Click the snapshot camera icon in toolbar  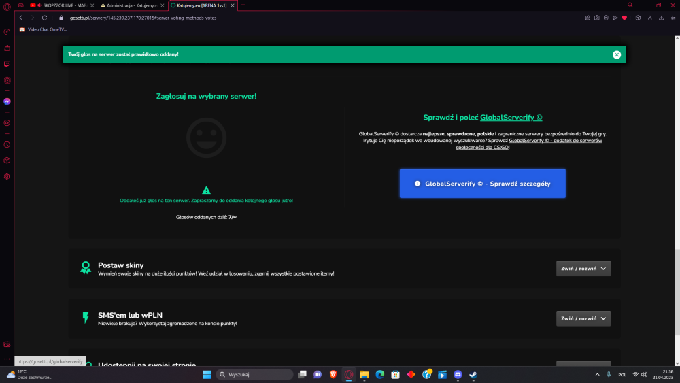(597, 18)
